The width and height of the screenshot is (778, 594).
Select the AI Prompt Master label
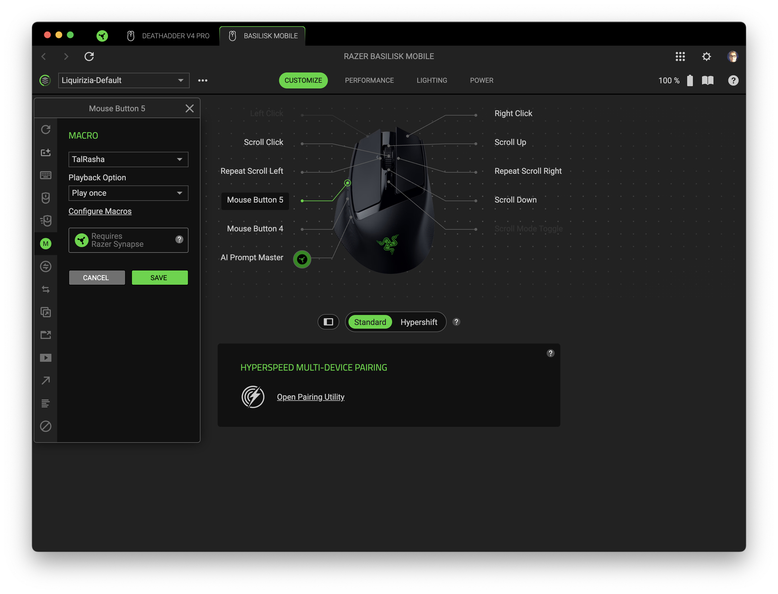tap(252, 257)
